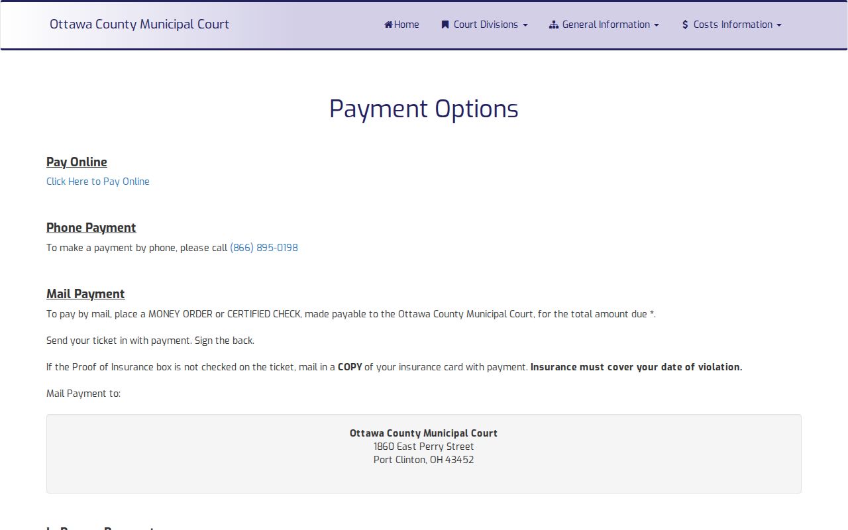Call the (866) 895-0198 phone link
The image size is (848, 530).
(264, 248)
